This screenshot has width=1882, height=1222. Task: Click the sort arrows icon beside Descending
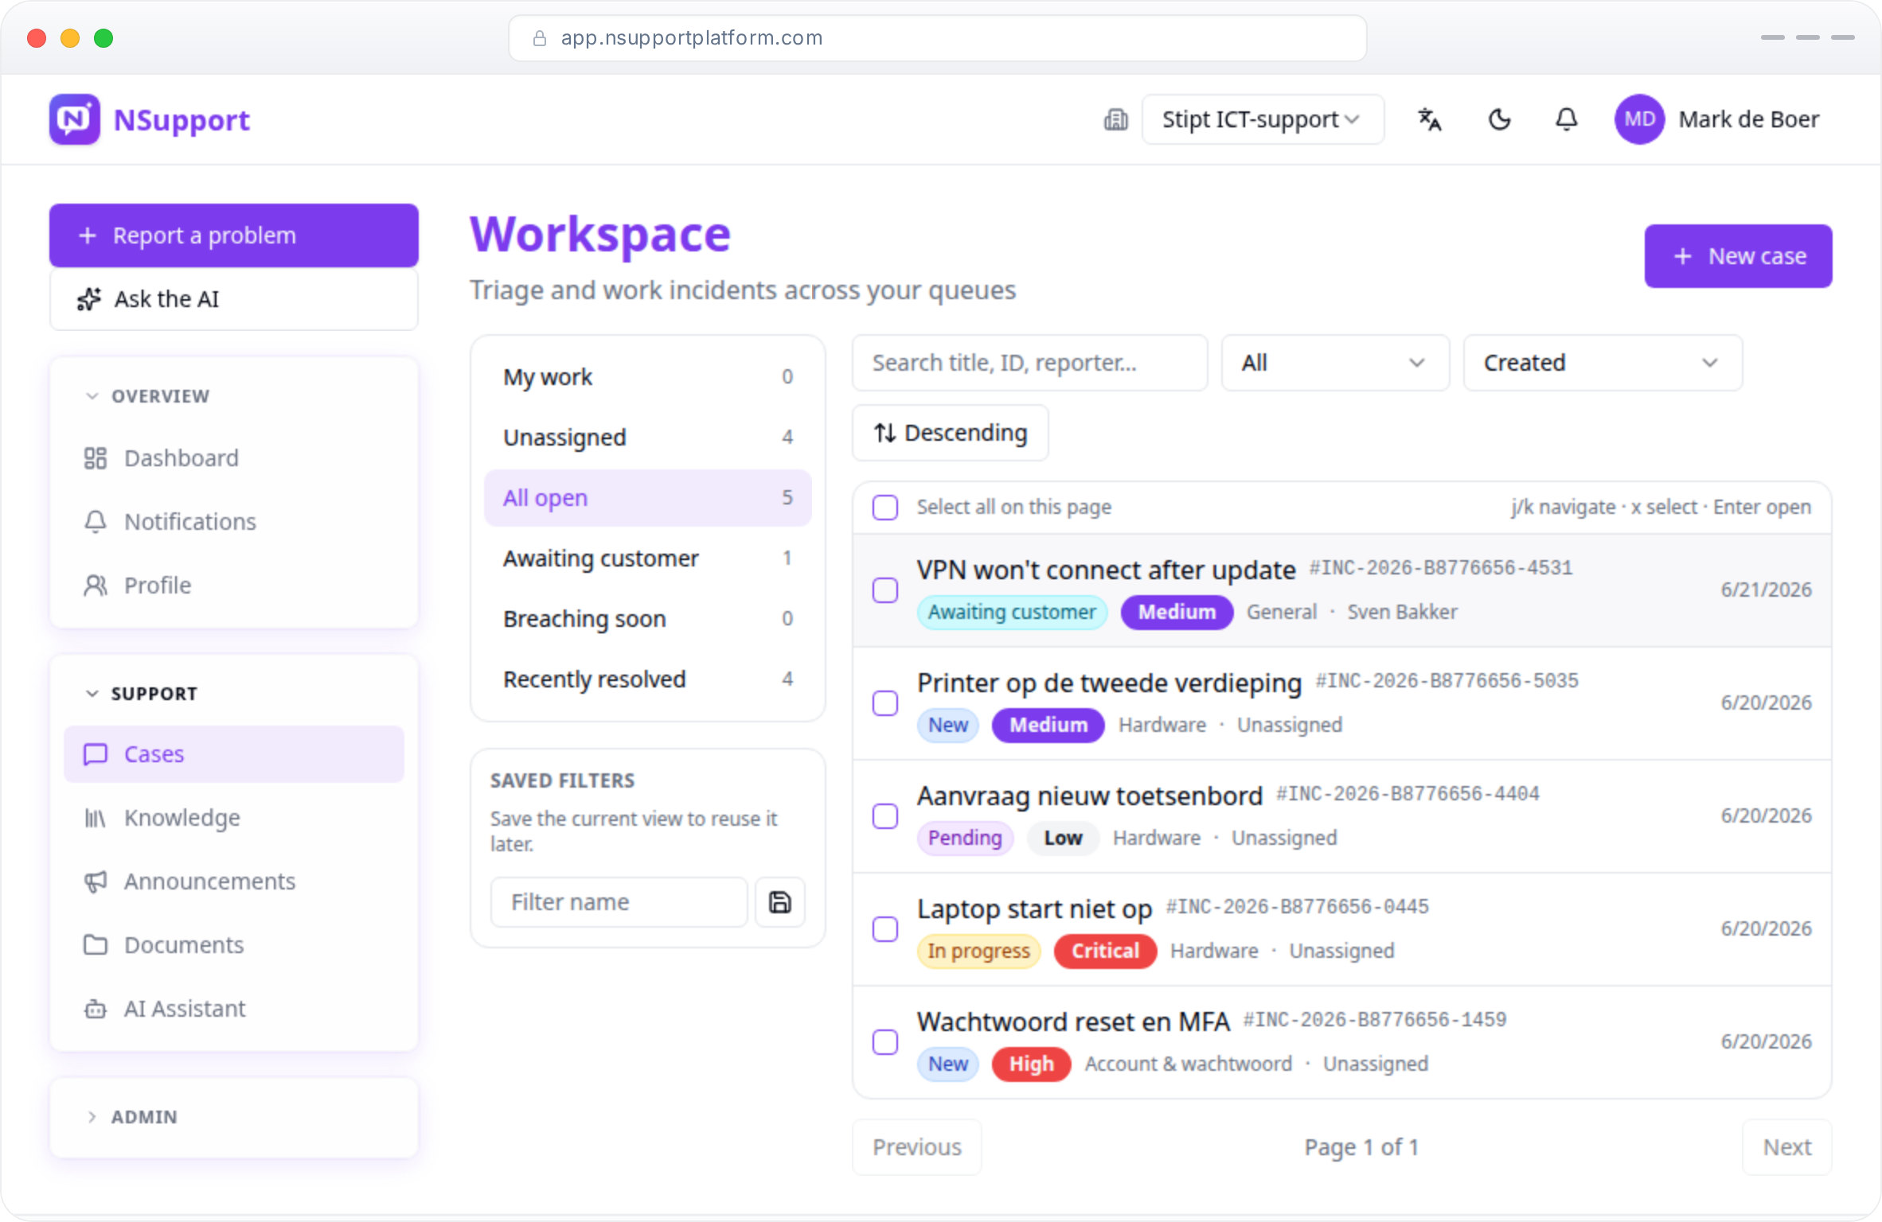(x=885, y=433)
